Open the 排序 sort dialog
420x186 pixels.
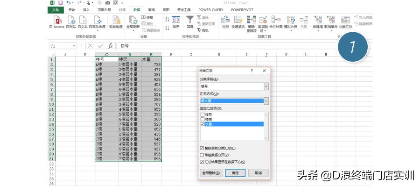(176, 22)
